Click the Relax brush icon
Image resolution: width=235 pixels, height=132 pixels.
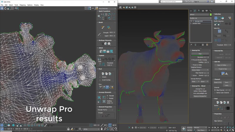(x=109, y=27)
